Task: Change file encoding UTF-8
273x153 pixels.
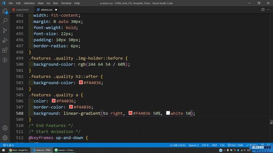Action: 205,145
